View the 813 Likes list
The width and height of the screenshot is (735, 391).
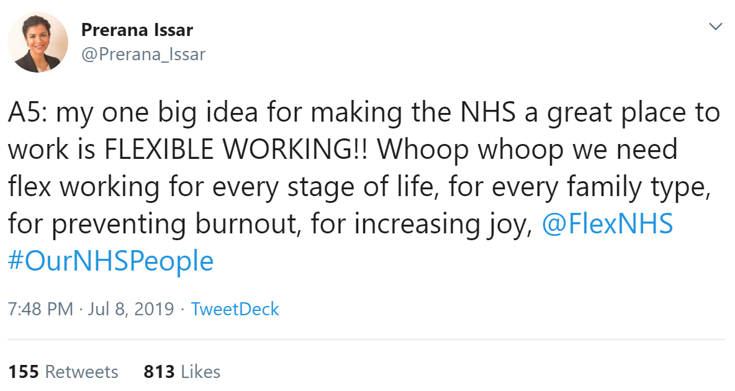(182, 372)
